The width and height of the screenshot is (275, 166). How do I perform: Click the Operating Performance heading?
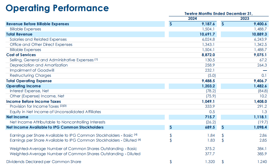click(57, 8)
